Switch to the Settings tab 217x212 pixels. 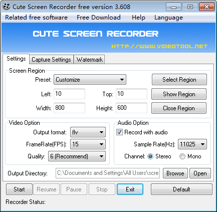[x=16, y=59]
